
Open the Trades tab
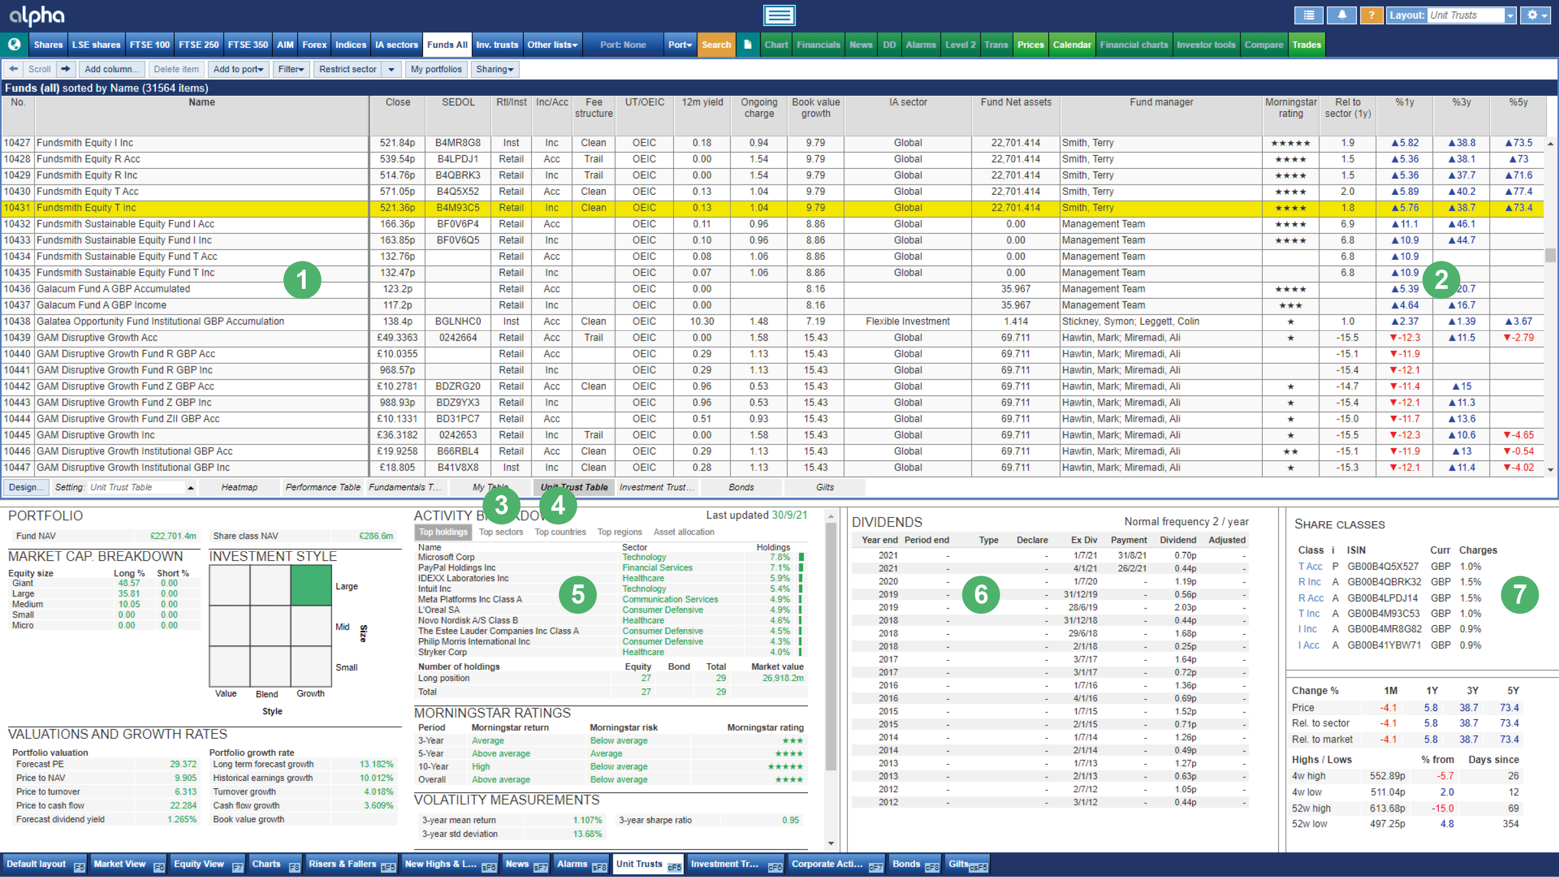[x=1306, y=44]
